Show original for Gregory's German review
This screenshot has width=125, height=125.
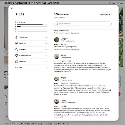click(75, 49)
